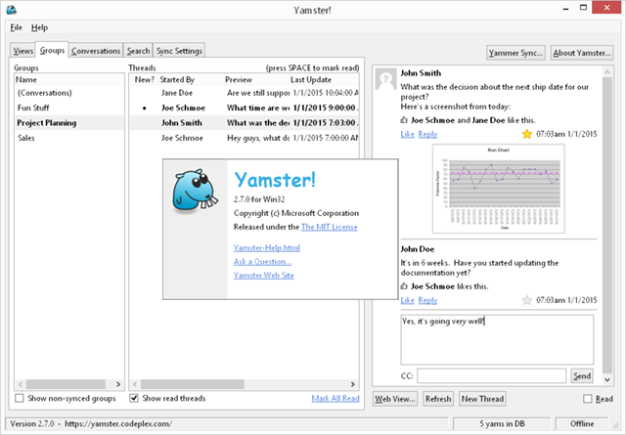Switch to the Conversations tab
This screenshot has height=435, width=626.
96,51
